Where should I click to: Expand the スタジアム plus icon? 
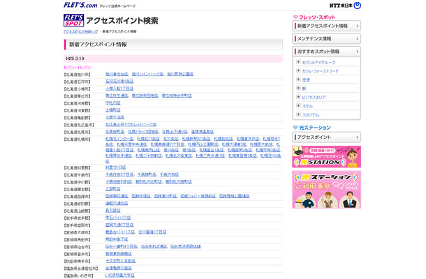(x=298, y=114)
